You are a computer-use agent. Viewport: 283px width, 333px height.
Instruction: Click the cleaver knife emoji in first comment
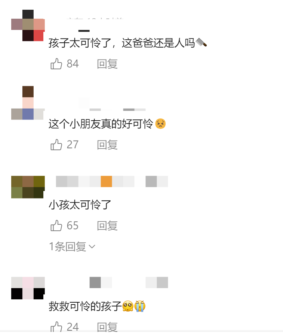pyautogui.click(x=201, y=42)
